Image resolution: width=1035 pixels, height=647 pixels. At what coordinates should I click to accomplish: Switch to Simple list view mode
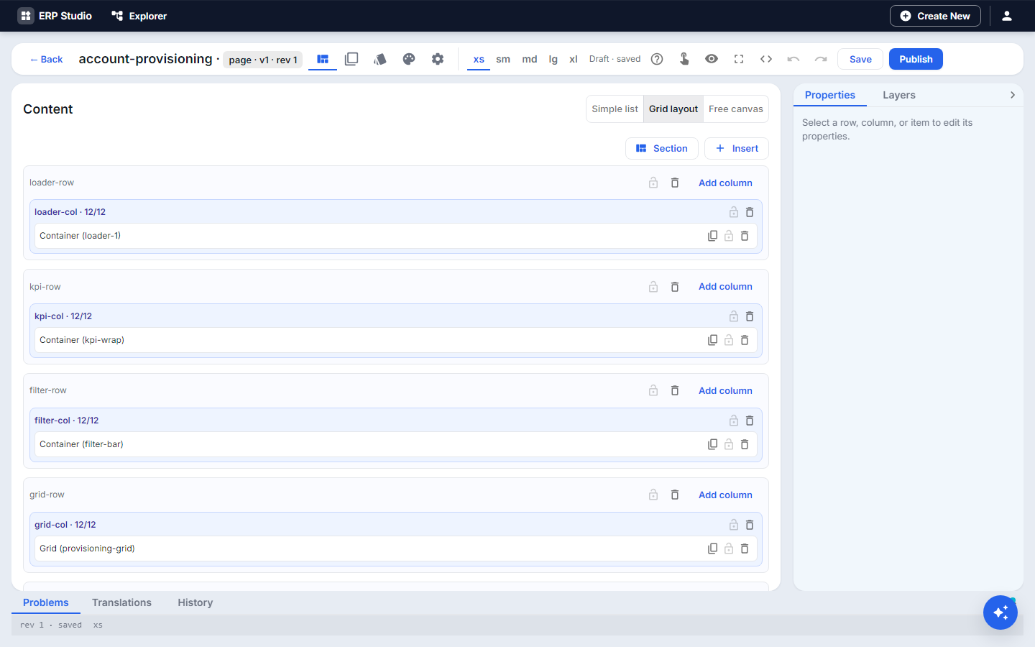615,109
